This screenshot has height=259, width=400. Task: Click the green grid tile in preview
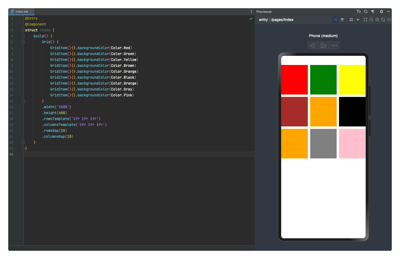coord(323,80)
